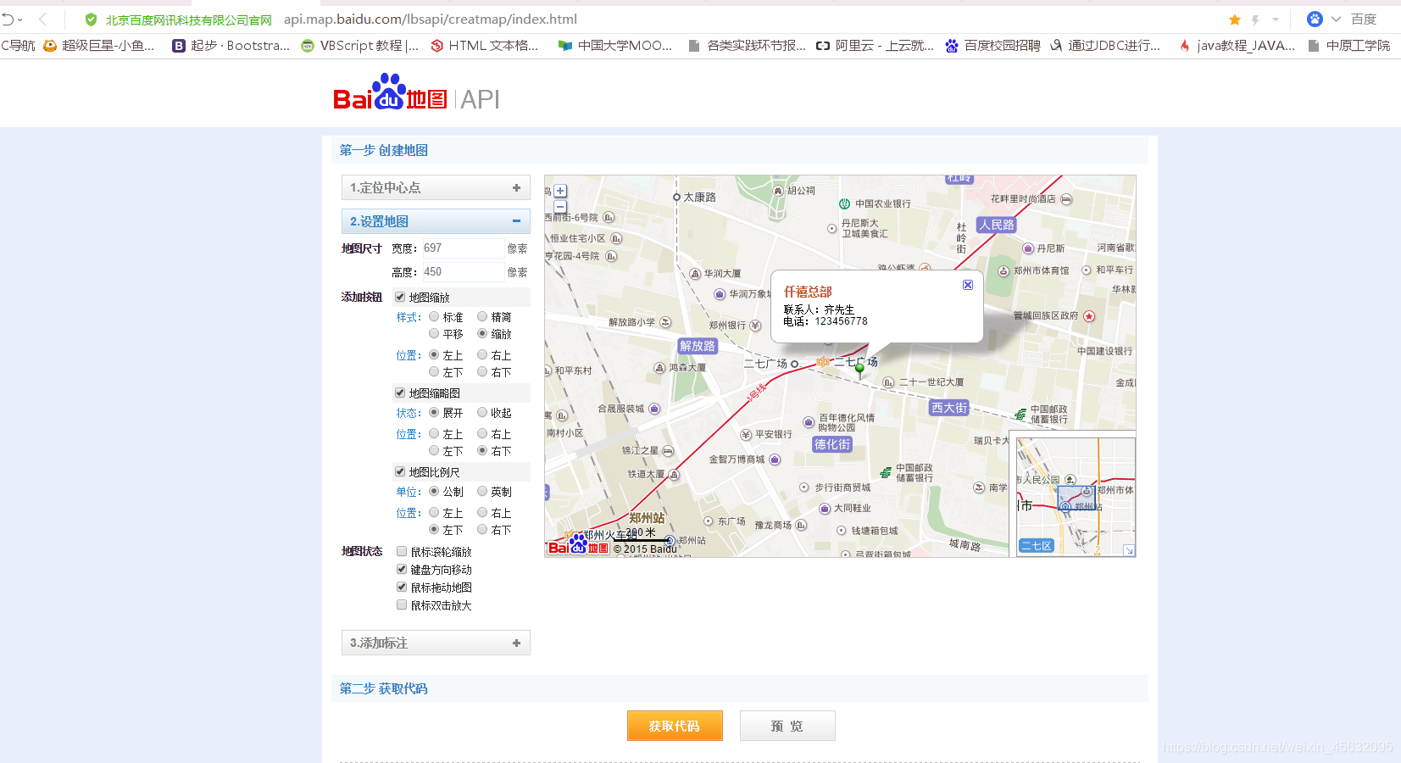Click 中国农业银行 bank icon on map
This screenshot has height=763, width=1401.
(x=844, y=203)
